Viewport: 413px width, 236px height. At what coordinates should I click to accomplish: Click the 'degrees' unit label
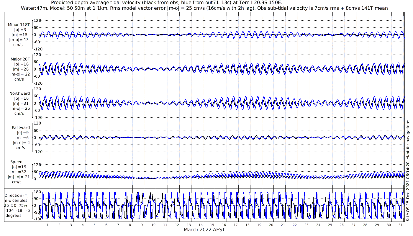click(x=13, y=215)
